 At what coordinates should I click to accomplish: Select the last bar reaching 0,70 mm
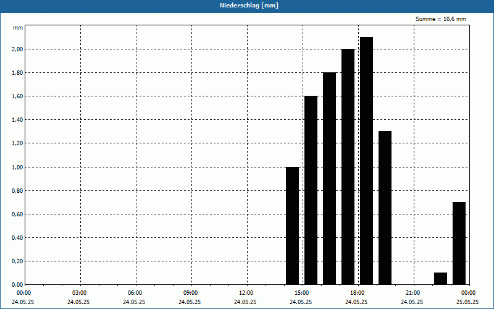(x=459, y=243)
